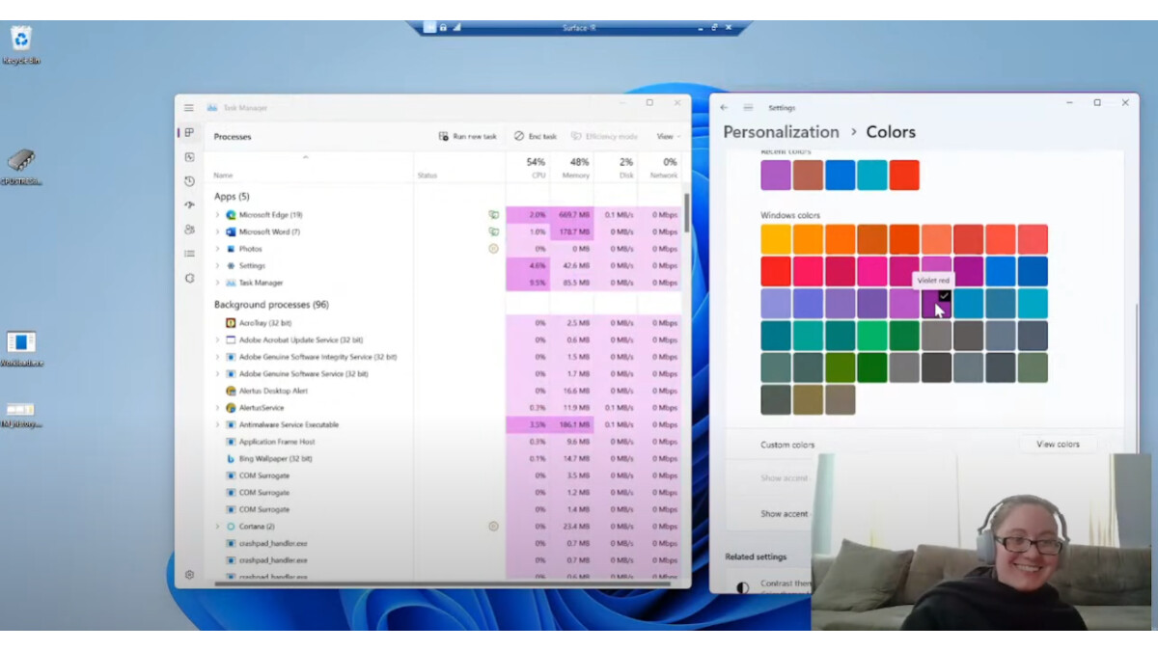Click the View colors button in Settings

click(1058, 445)
